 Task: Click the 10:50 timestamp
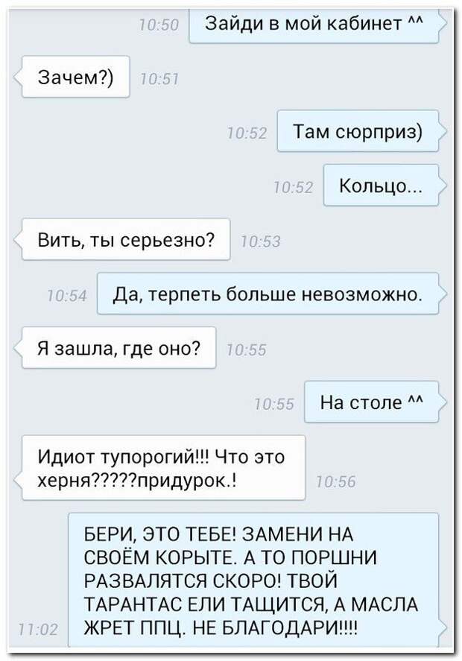159,25
